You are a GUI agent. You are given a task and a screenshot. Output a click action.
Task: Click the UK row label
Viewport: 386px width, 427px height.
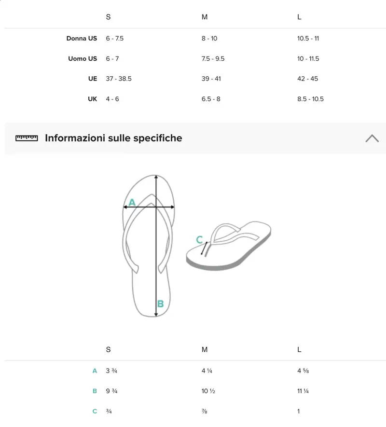coord(93,99)
